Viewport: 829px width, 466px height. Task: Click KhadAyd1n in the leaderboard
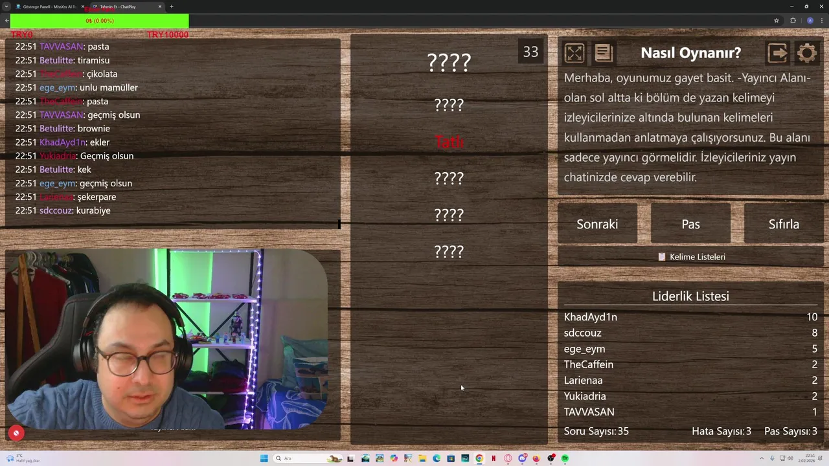click(590, 317)
